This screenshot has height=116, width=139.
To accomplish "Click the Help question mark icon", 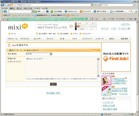I will coord(135,19).
